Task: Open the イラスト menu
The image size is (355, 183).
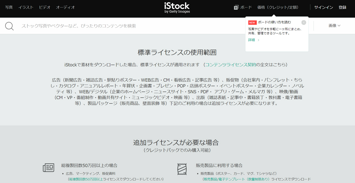Action: point(26,7)
